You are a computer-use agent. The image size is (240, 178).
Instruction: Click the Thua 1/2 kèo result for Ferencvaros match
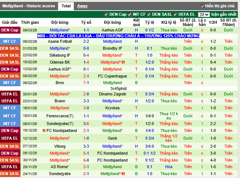click(x=169, y=116)
